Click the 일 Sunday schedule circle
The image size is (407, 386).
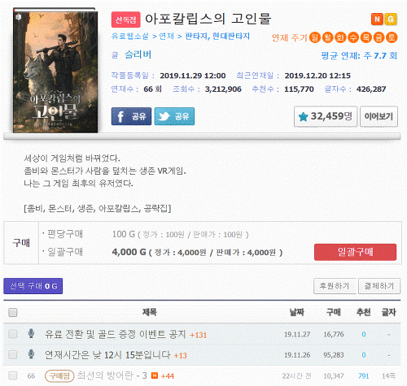(315, 37)
